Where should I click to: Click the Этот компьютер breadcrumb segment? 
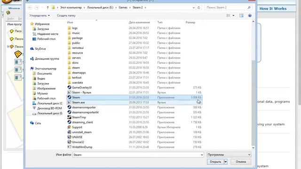tap(71, 8)
